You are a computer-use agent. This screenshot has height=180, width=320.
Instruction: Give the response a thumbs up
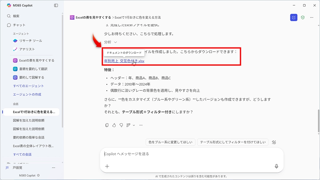point(114,125)
